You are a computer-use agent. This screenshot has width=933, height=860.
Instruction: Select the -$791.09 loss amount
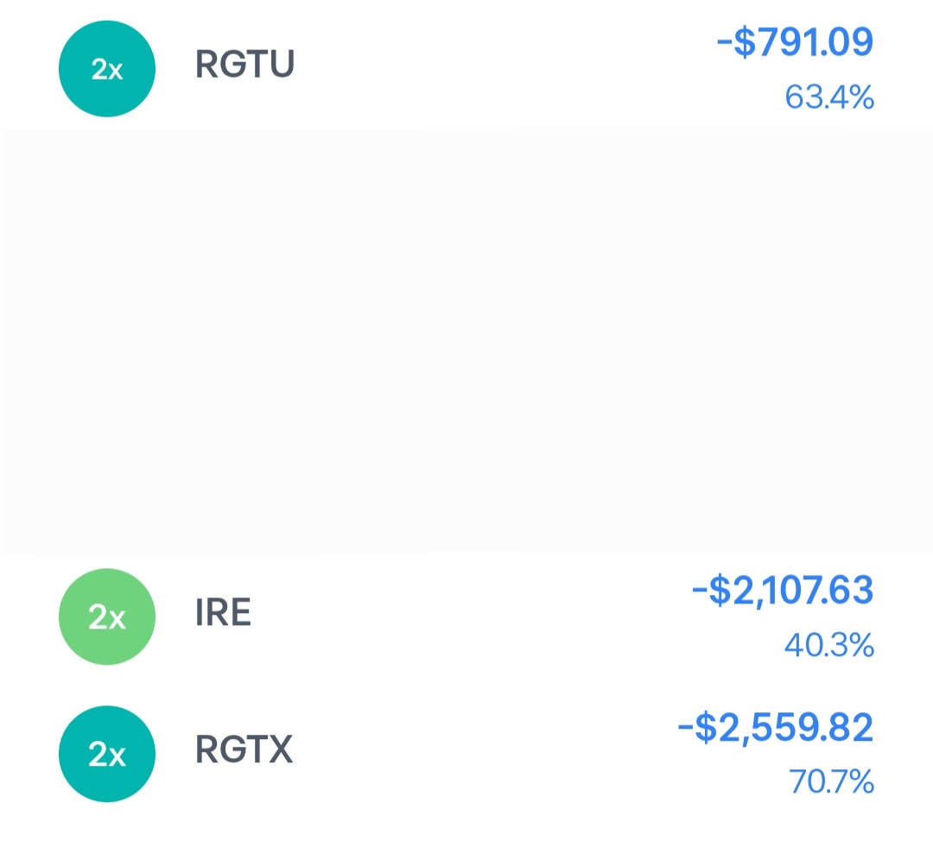point(795,42)
